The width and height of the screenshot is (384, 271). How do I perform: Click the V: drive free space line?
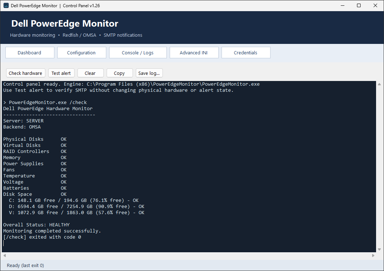point(77,212)
